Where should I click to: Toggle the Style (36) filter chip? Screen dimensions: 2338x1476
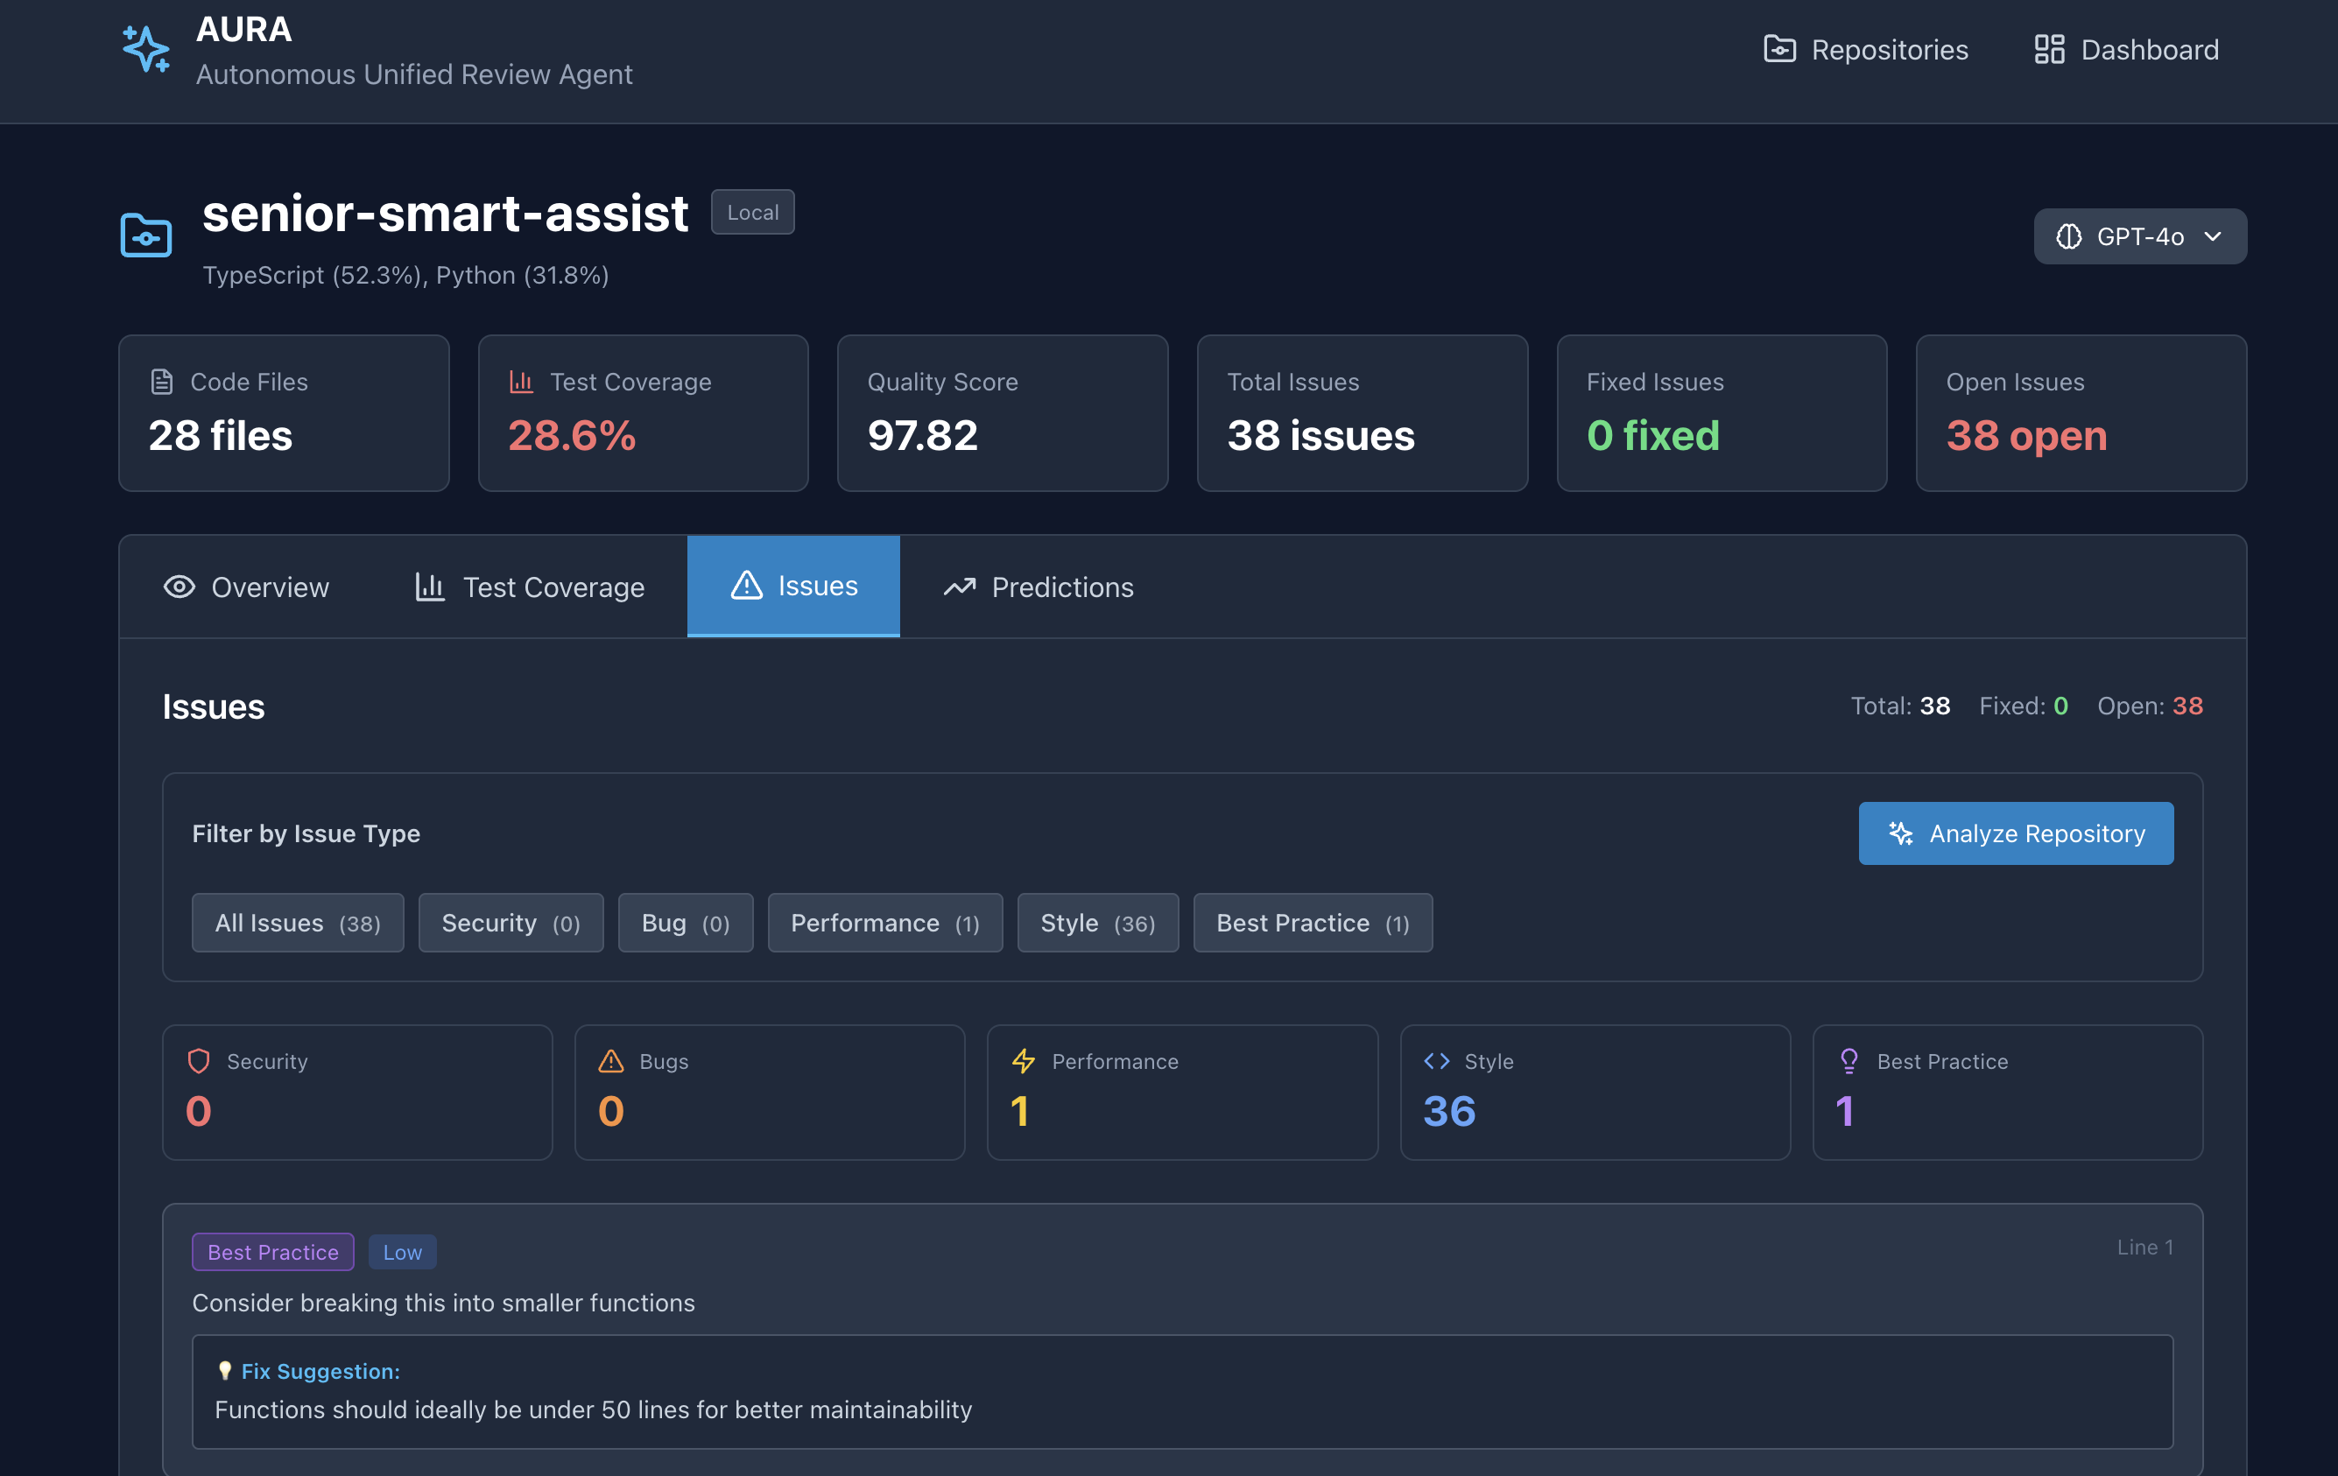tap(1097, 923)
